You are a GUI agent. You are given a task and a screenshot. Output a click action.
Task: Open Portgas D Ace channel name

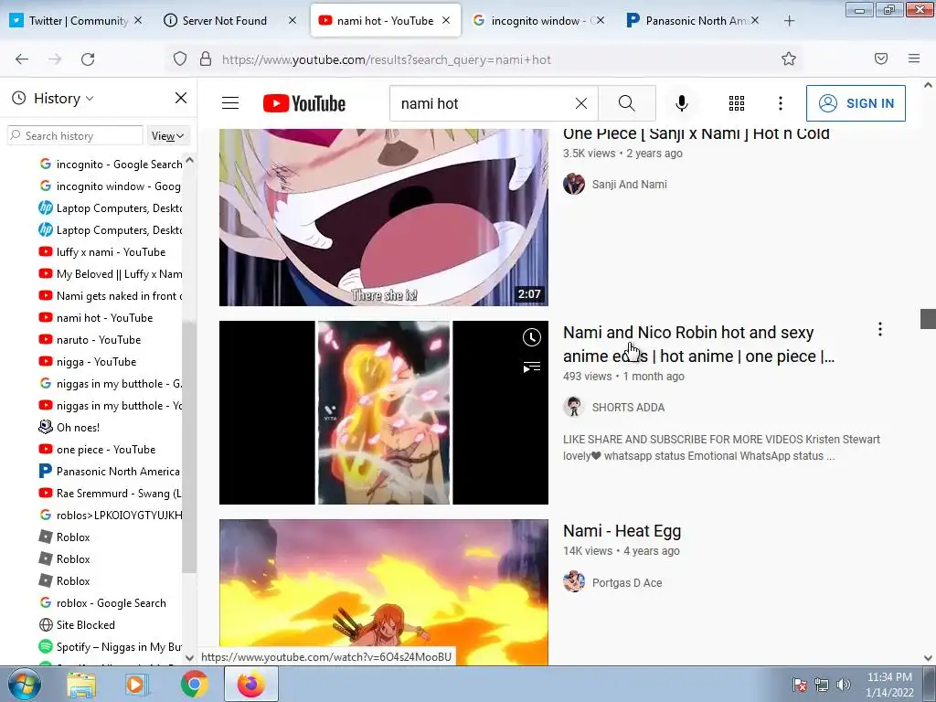pyautogui.click(x=627, y=582)
